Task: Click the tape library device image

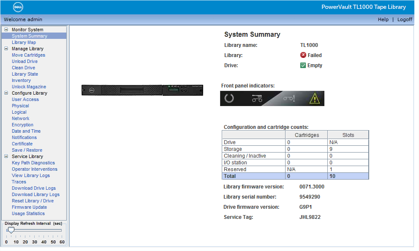Action: 142,90
